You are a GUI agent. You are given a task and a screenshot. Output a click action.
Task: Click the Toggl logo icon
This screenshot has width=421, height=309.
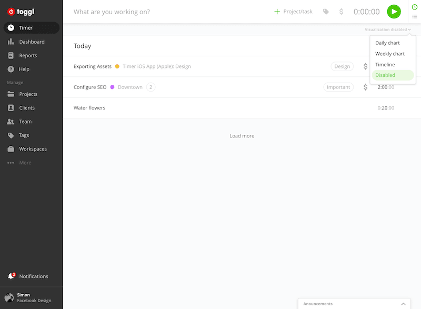[11, 12]
